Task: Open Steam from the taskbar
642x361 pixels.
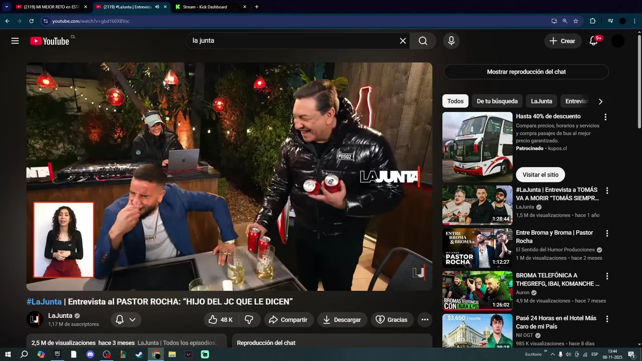Action: pyautogui.click(x=139, y=354)
